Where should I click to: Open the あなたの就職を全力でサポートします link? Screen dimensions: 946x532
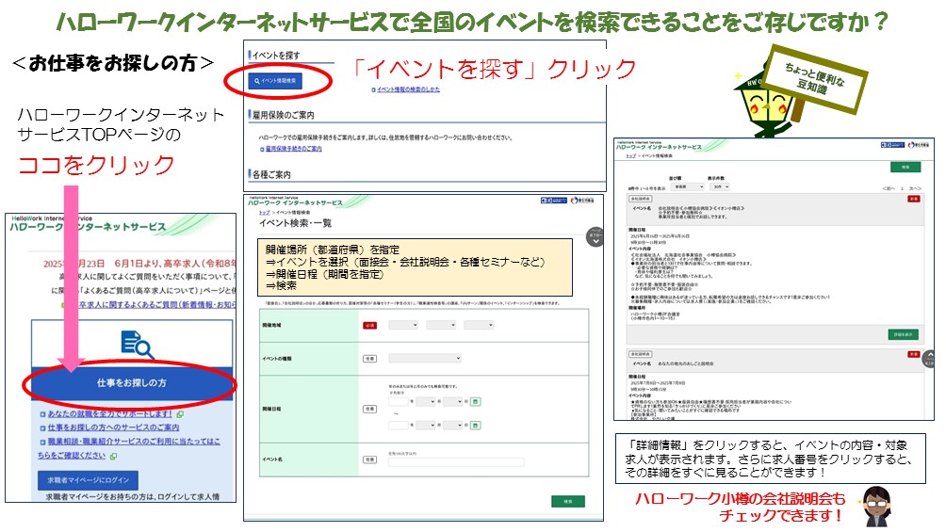click(111, 413)
